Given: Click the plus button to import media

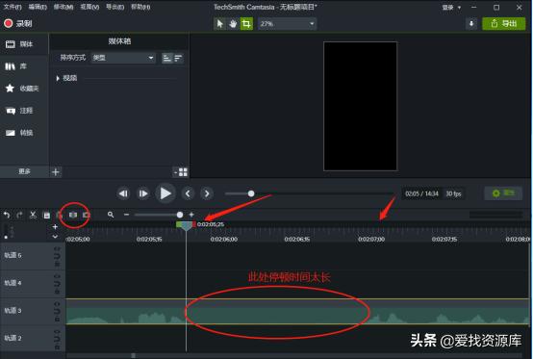Looking at the screenshot, I should 56,171.
